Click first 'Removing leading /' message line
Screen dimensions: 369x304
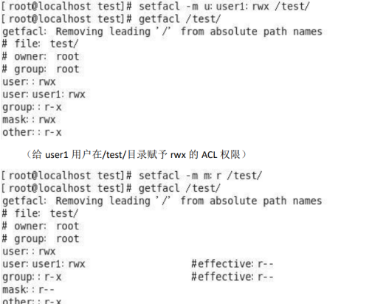(162, 32)
